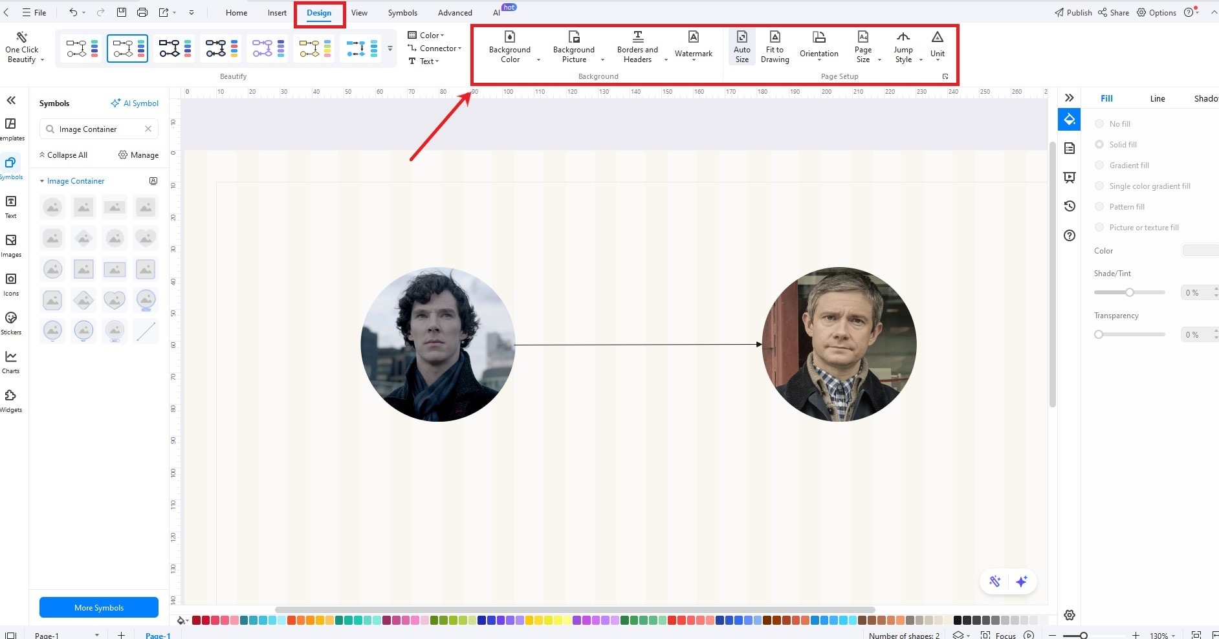The height and width of the screenshot is (639, 1219).
Task: Open Icons panel in left sidebar
Action: pyautogui.click(x=11, y=285)
